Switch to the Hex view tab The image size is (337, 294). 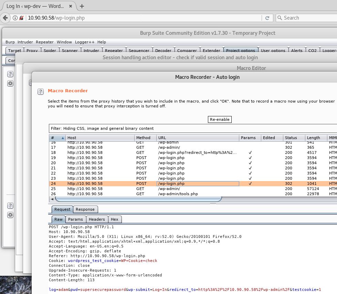pyautogui.click(x=115, y=219)
